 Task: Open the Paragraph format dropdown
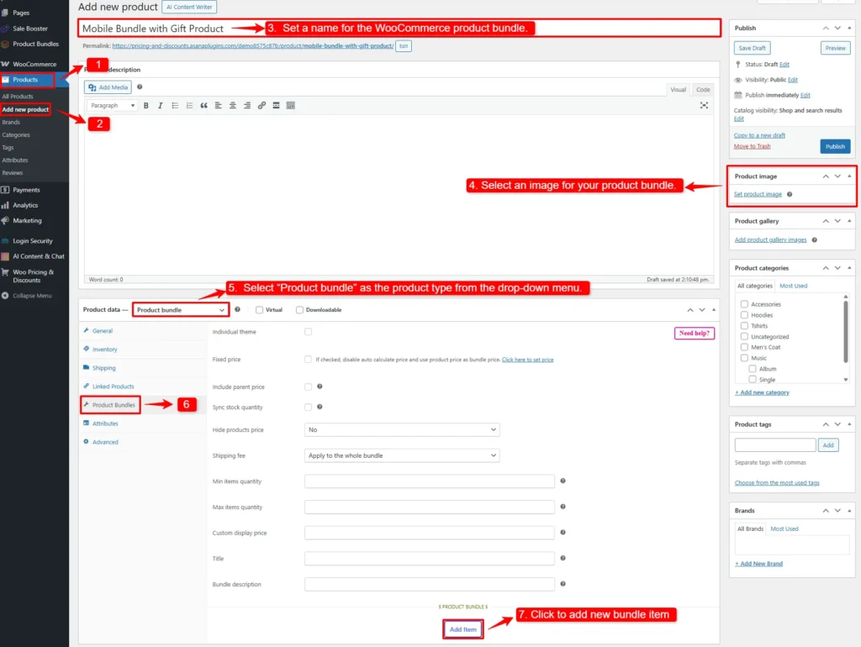(x=112, y=105)
